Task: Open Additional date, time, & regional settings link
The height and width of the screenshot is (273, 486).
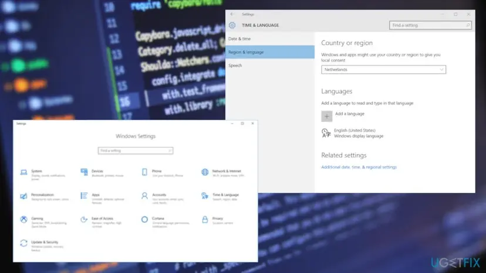Action: click(359, 167)
